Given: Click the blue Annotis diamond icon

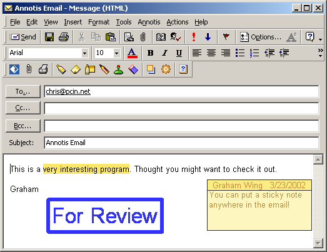Looking at the screenshot, I should 14,69.
